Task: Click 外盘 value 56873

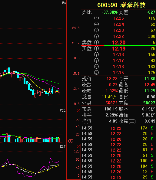Action: tap(111, 103)
